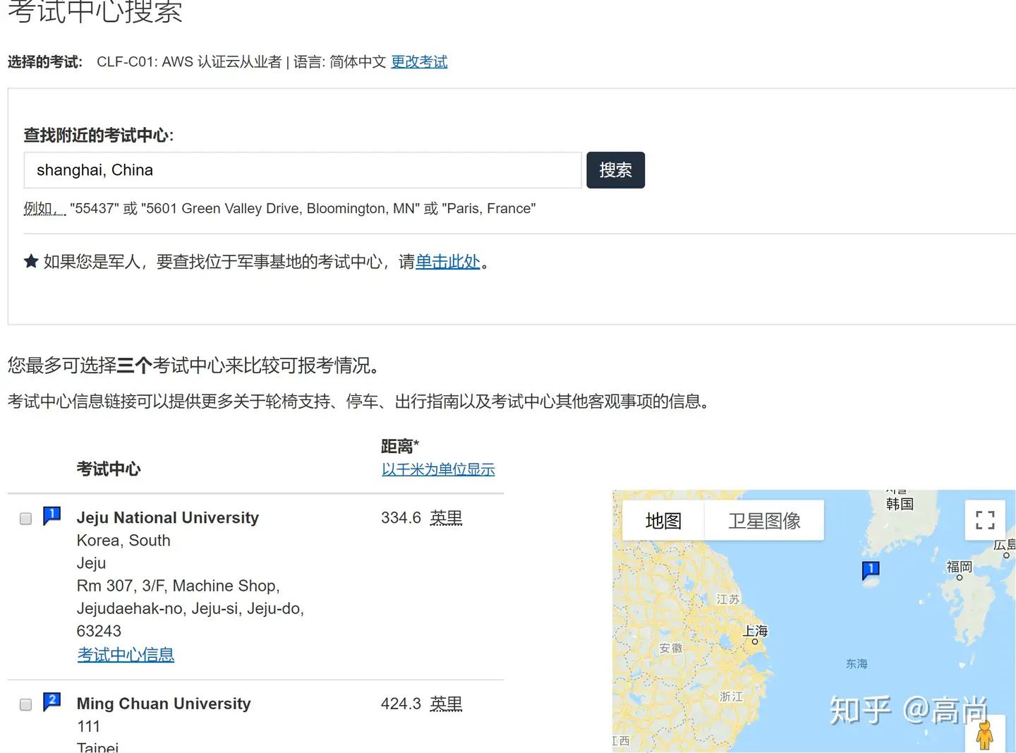Click the 例如 abbreviation hint text
Image resolution: width=1016 pixels, height=753 pixels.
pyautogui.click(x=45, y=209)
